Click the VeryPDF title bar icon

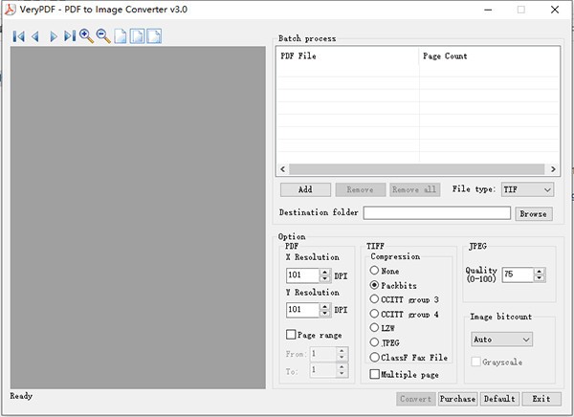click(x=10, y=9)
